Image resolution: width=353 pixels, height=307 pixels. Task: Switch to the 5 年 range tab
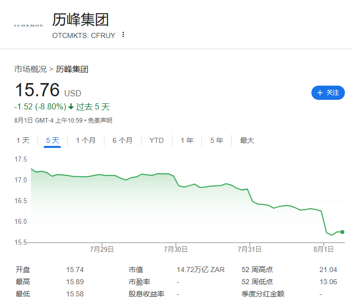tap(217, 140)
